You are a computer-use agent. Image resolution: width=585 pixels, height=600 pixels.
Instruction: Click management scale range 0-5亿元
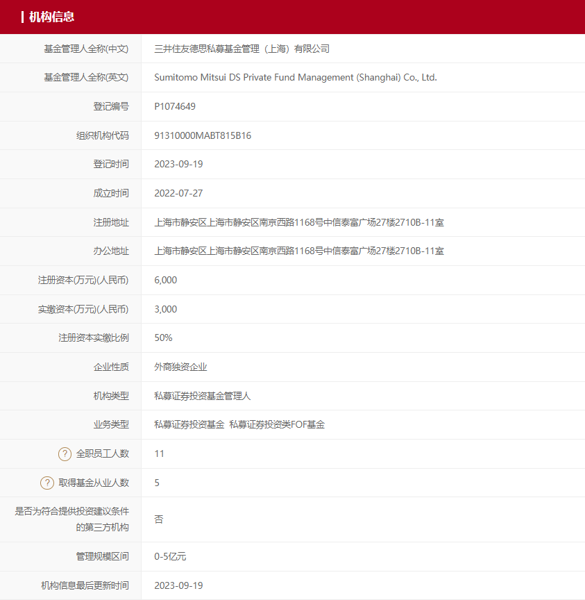coord(170,556)
